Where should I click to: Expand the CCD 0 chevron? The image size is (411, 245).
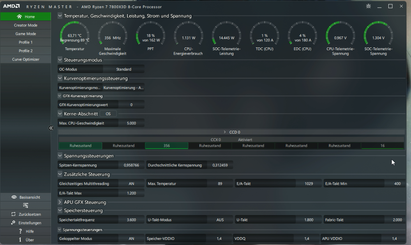[x=225, y=132]
